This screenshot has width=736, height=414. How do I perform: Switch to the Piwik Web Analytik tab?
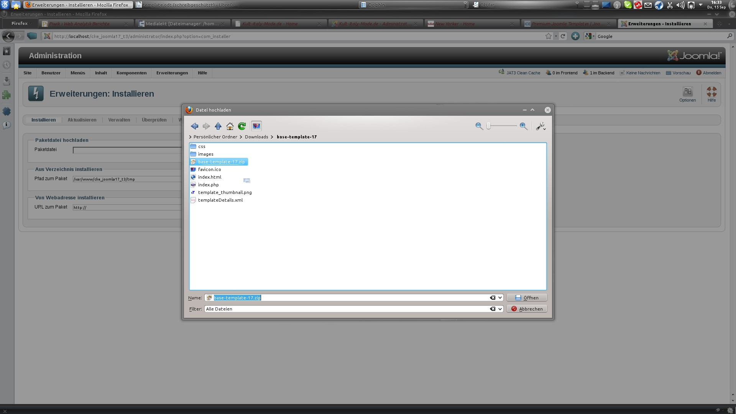coord(85,24)
